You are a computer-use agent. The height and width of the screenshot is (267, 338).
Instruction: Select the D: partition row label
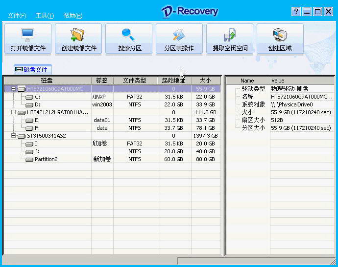coord(38,105)
